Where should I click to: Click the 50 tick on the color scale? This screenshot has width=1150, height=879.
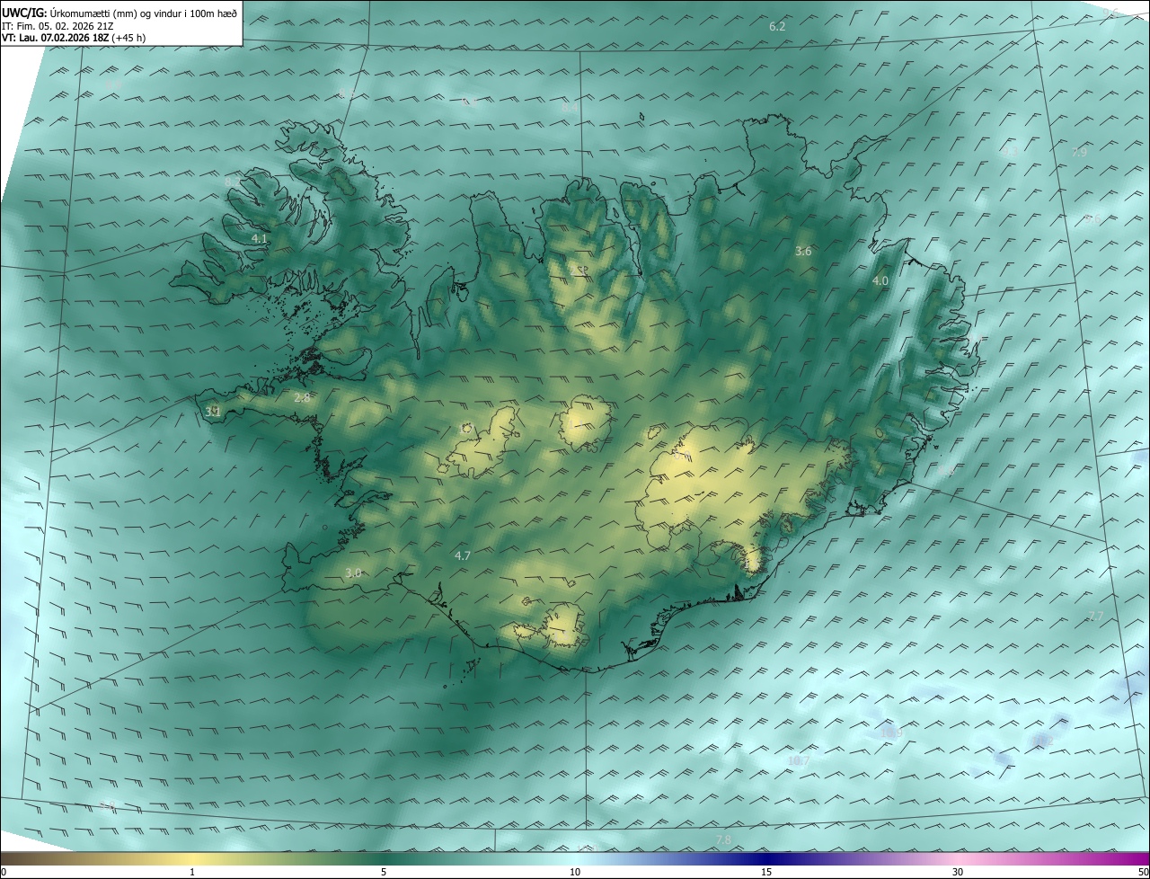[1143, 872]
